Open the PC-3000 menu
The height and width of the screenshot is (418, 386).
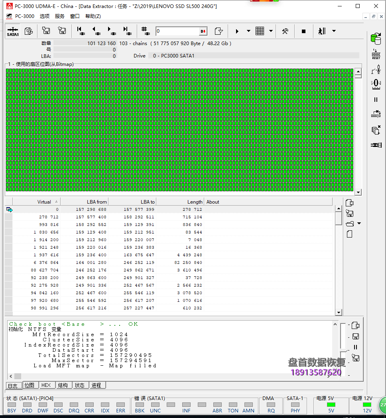(x=24, y=16)
